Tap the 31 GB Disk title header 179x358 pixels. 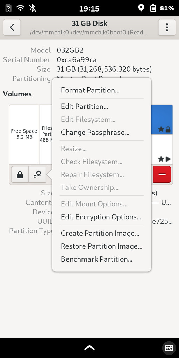89,23
